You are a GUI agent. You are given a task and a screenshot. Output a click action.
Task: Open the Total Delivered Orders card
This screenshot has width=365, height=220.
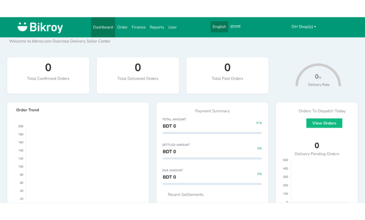(x=138, y=76)
